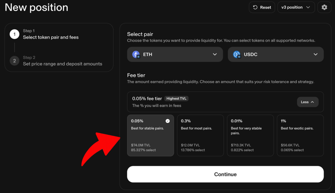Select the 0.01% fee tier card

[x=250, y=136]
